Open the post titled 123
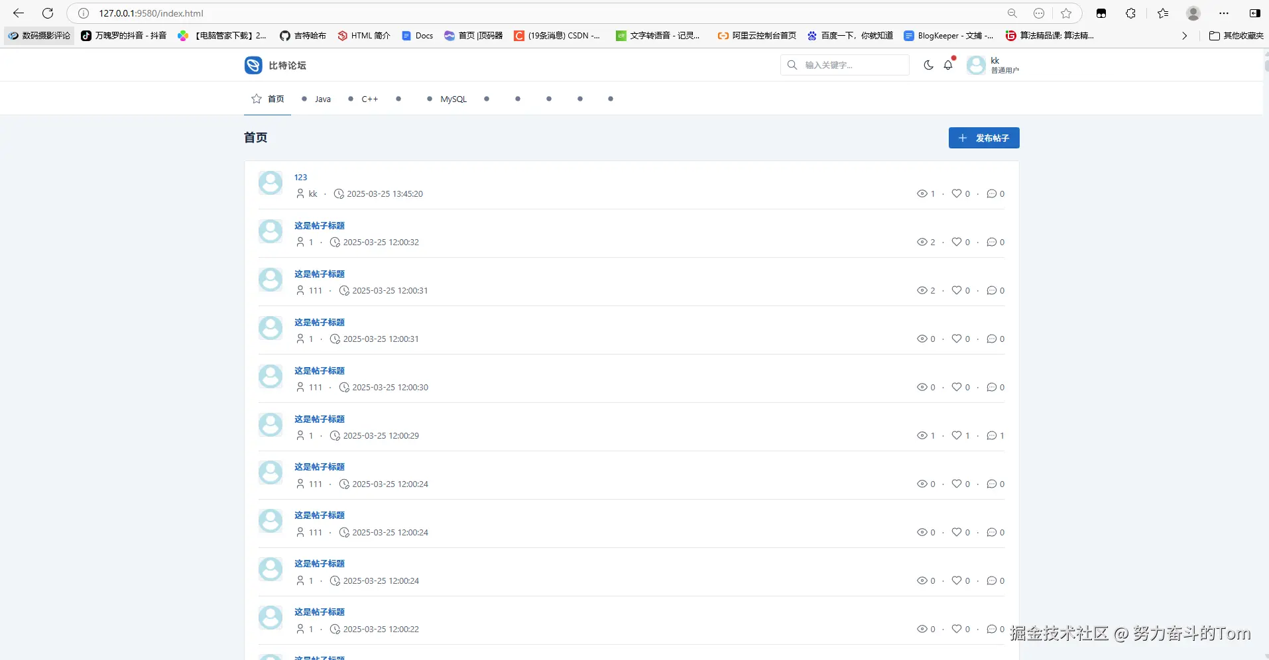 pyautogui.click(x=301, y=177)
